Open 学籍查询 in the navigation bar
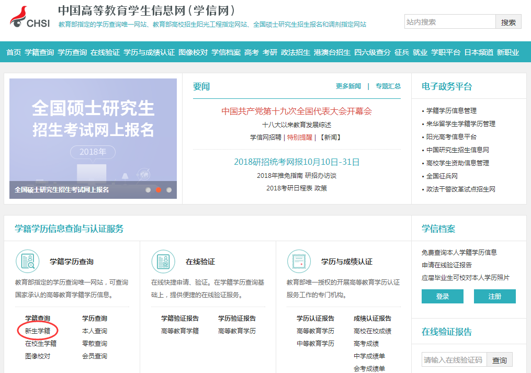 point(39,52)
